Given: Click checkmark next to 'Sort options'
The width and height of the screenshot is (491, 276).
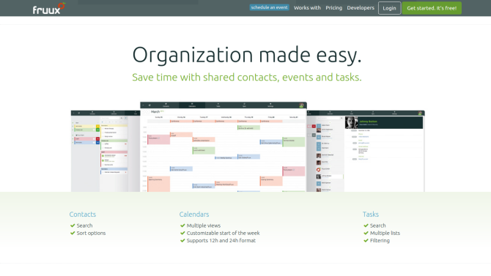Looking at the screenshot, I should click(x=73, y=233).
